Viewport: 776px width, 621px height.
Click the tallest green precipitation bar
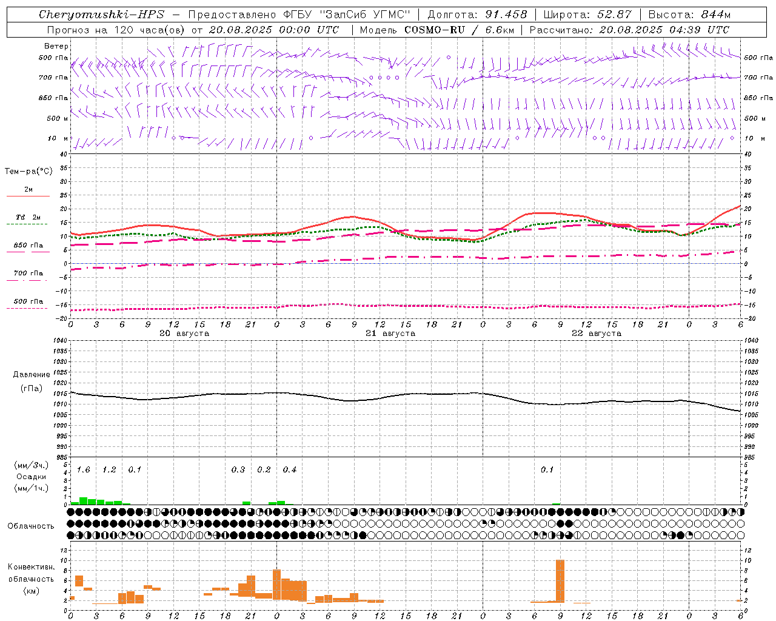coord(84,501)
